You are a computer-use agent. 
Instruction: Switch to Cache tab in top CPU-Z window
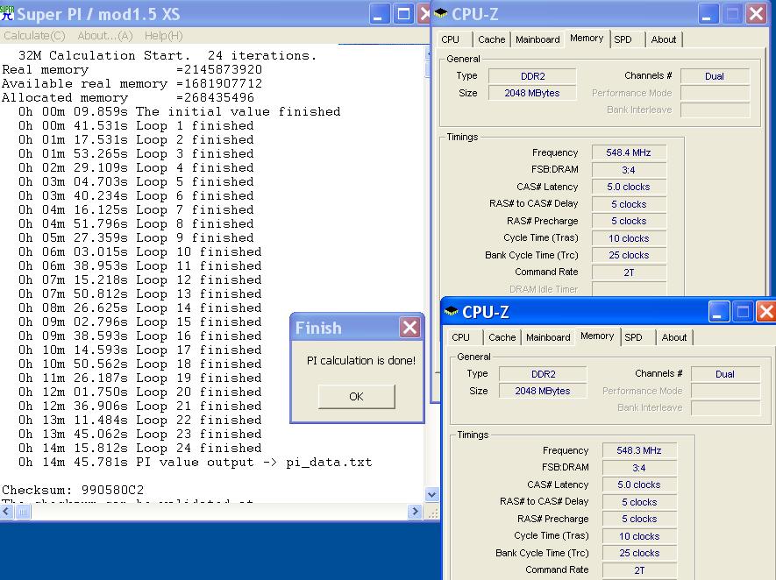(x=491, y=39)
